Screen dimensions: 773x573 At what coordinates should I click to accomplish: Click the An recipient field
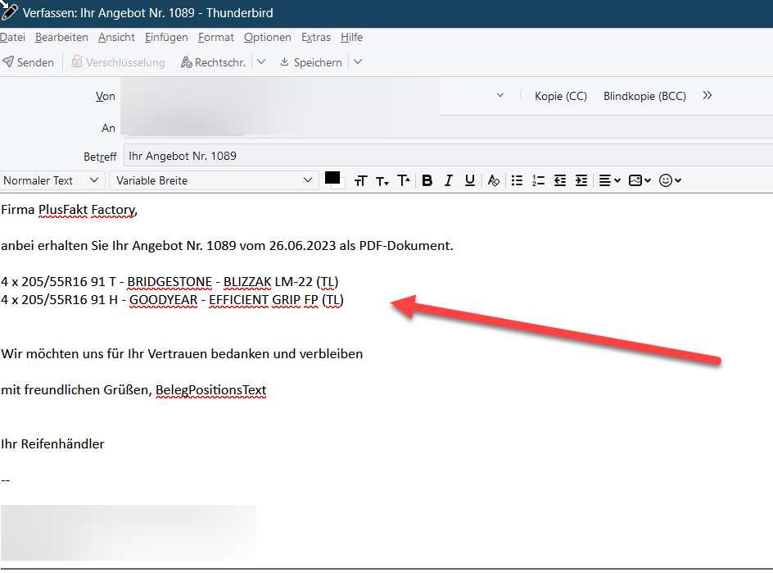click(x=448, y=128)
